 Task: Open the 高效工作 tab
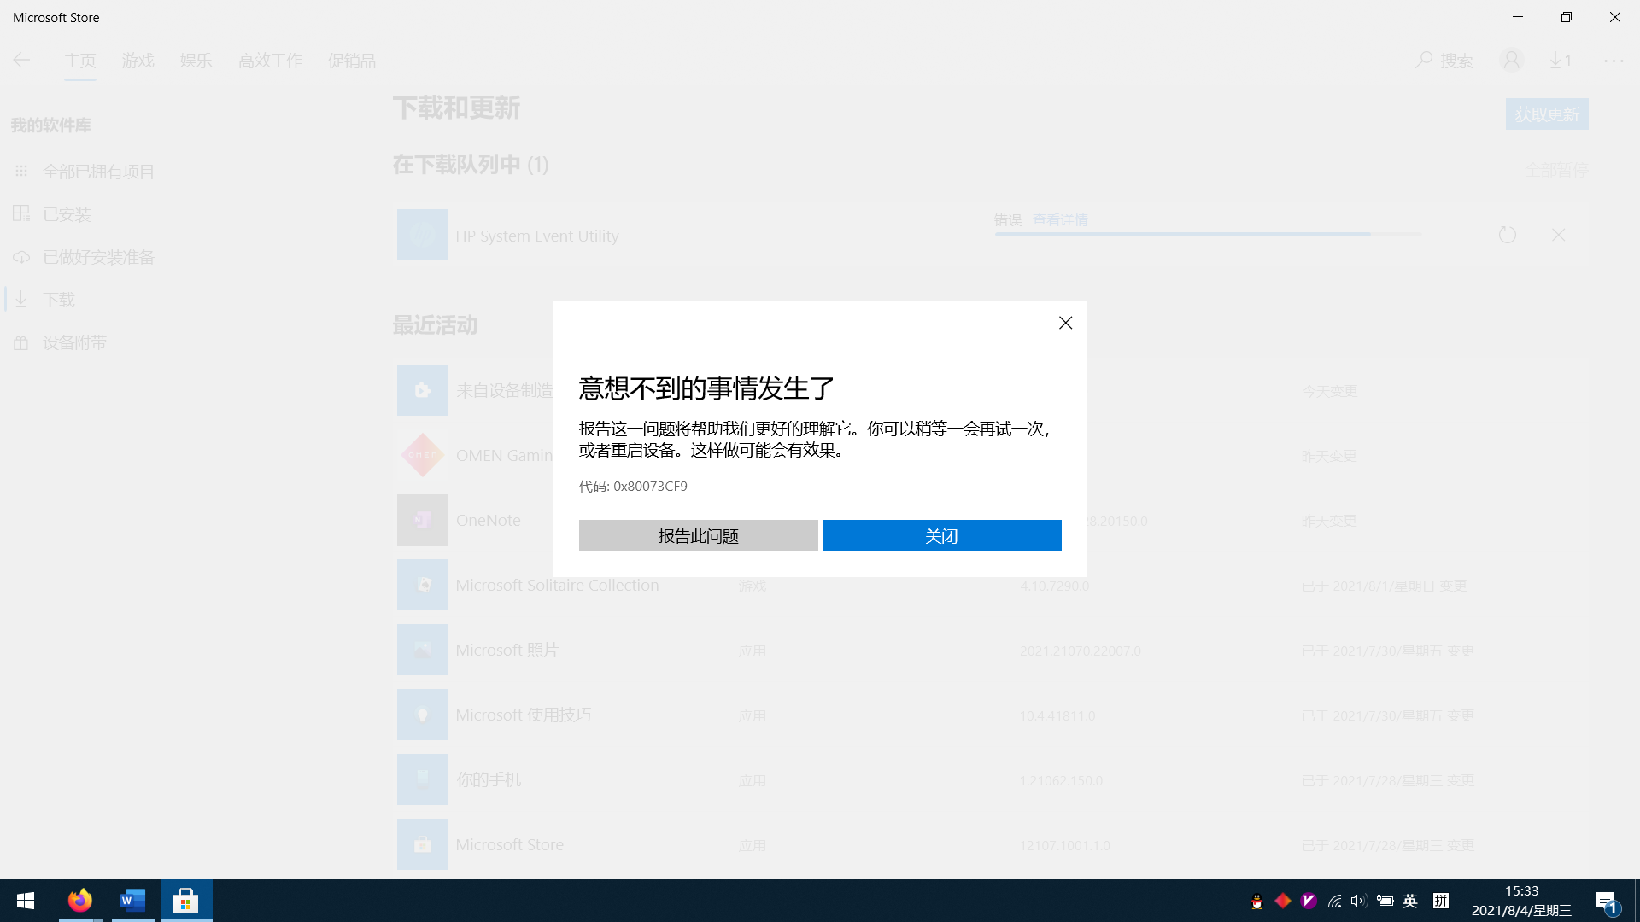[270, 61]
